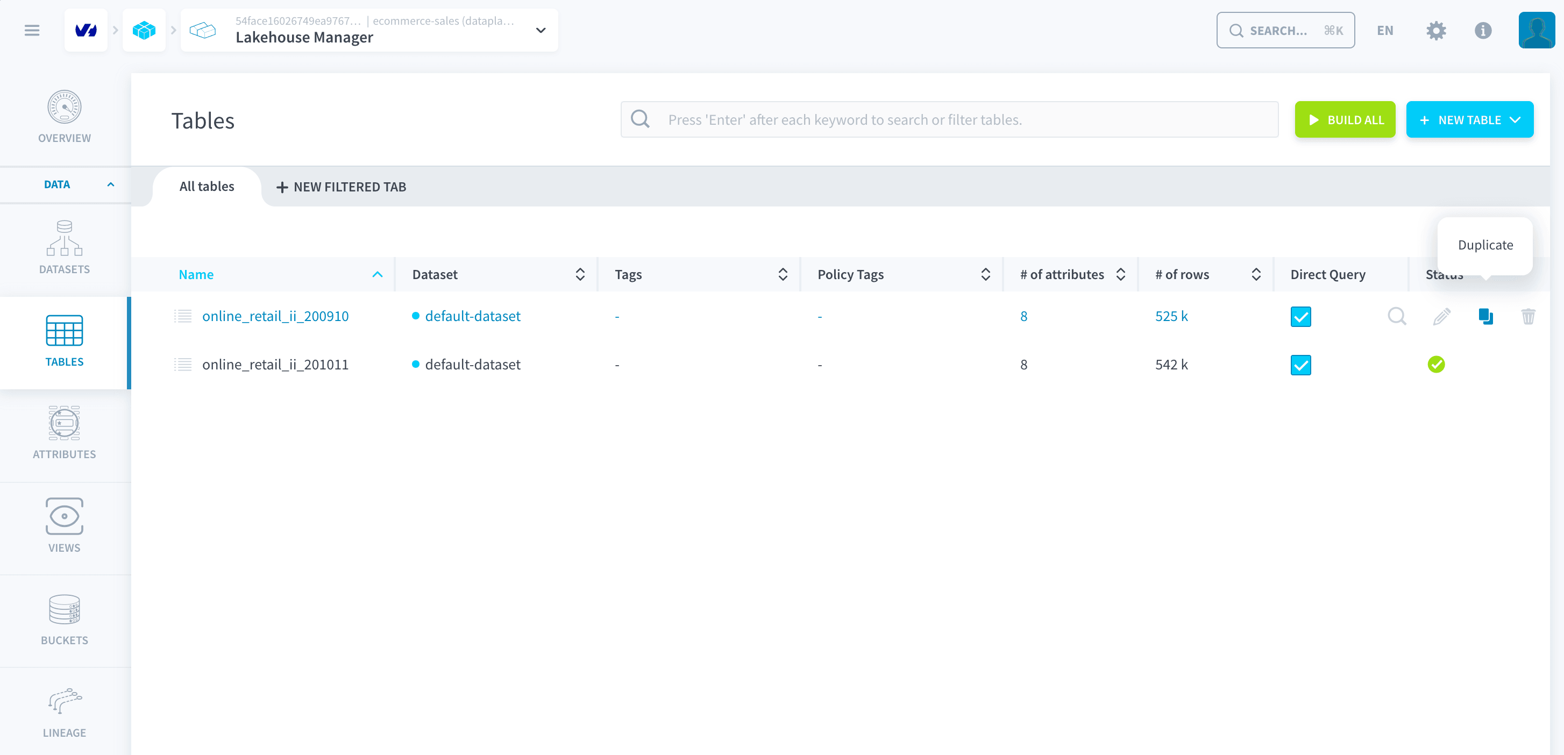Open the New Table dropdown button
Screen dimensions: 1564x755
[x=1469, y=119]
